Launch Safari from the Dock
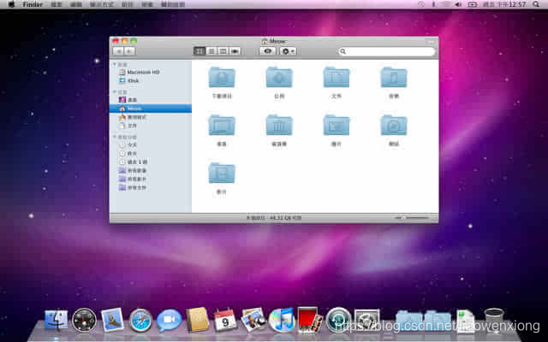Screen dimensions: 548x342 (x=140, y=320)
